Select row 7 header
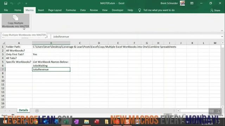Image resolution: width=225 pixels, height=126 pixels. (2, 69)
